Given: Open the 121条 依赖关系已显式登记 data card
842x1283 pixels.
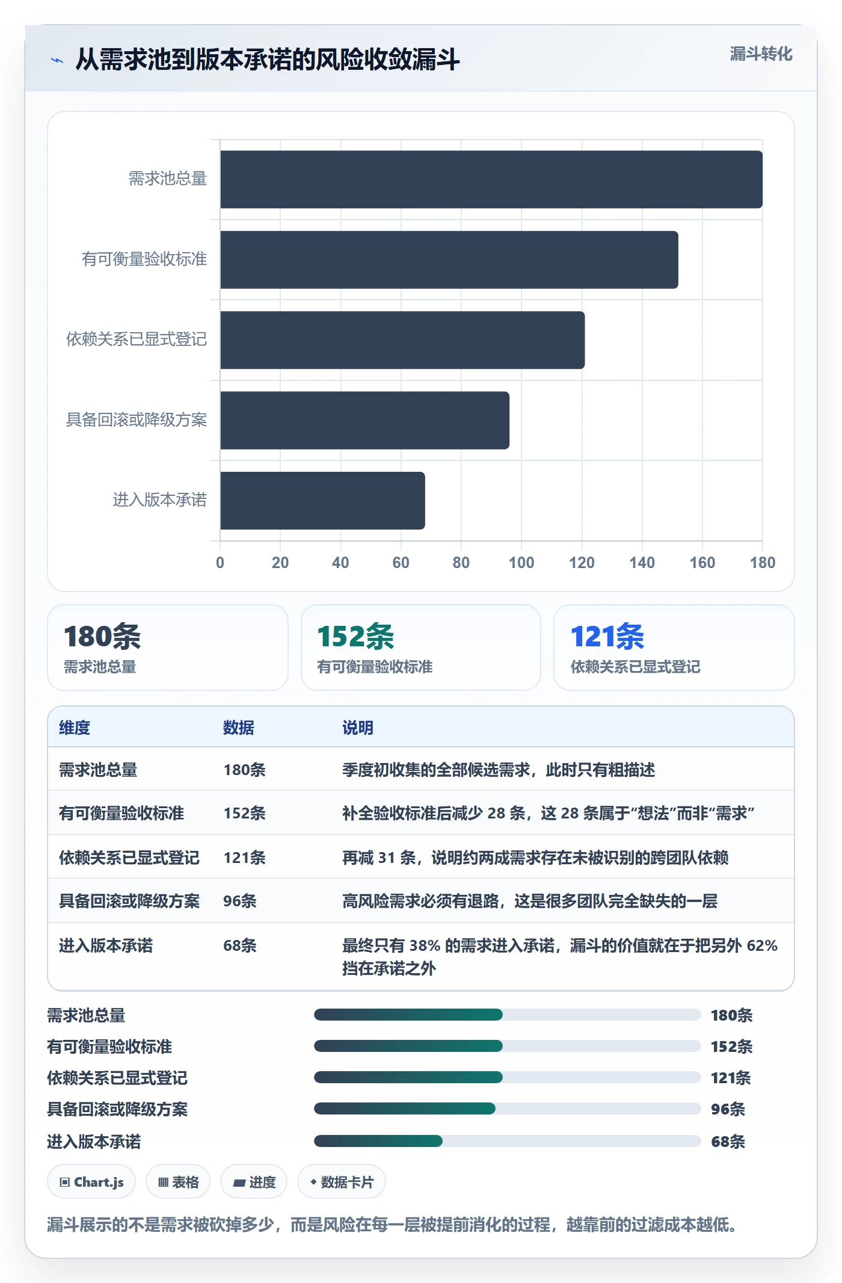Looking at the screenshot, I should pos(674,648).
